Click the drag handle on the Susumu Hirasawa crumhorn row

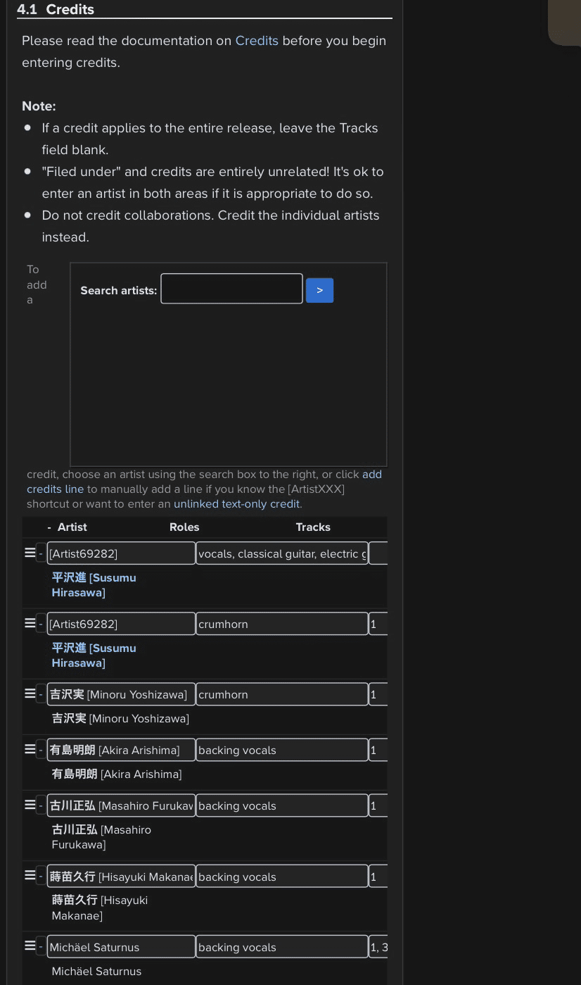tap(30, 624)
